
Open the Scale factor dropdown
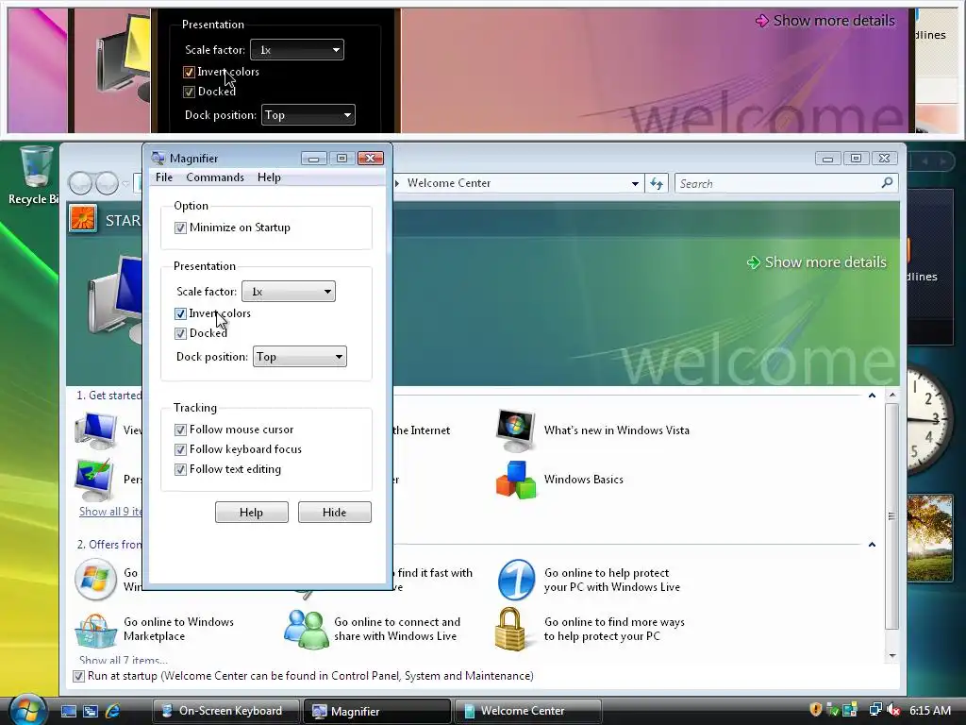[289, 292]
